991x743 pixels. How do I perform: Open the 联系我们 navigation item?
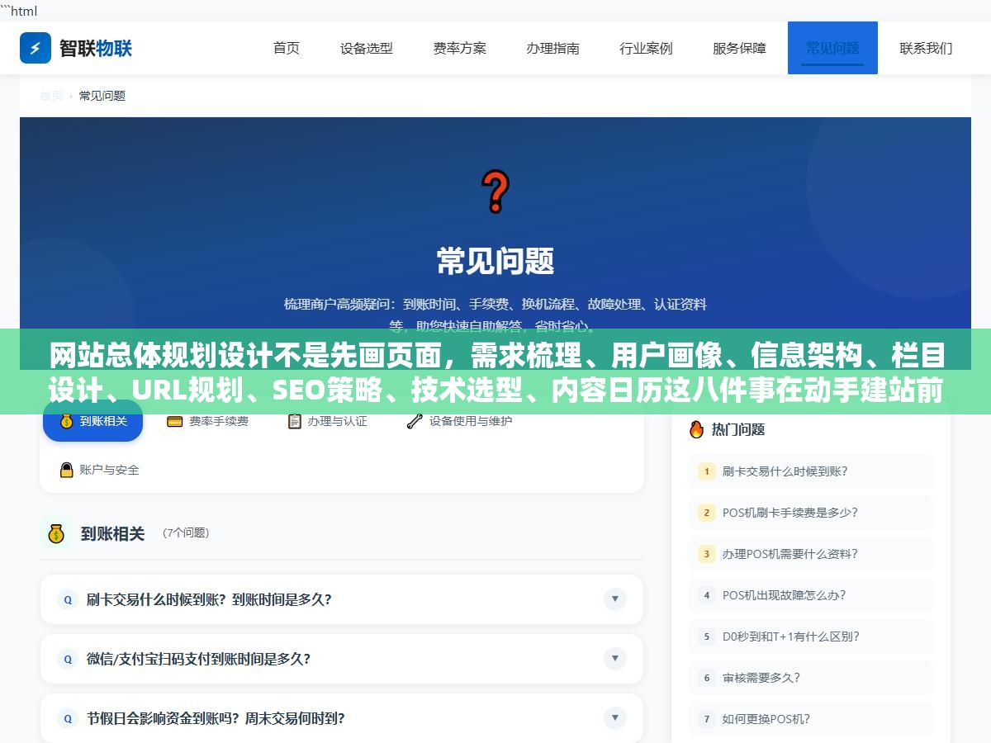pos(926,48)
